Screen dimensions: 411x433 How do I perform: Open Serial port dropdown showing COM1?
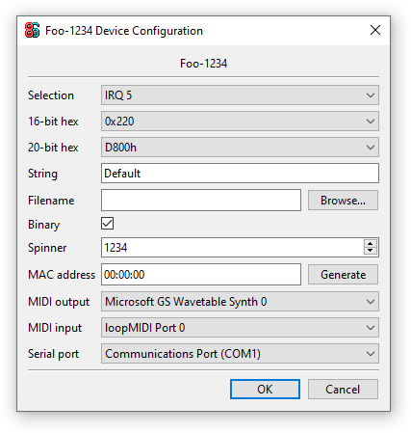(x=240, y=354)
